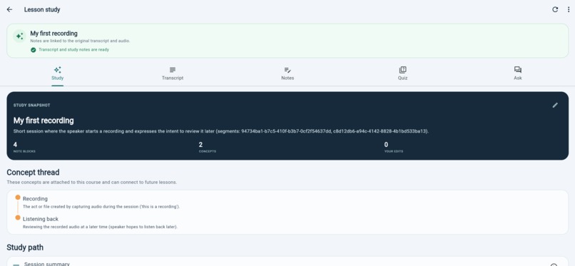Click 'Reviewing the recorded audio at a later time'
This screenshot has width=575, height=266.
pyautogui.click(x=100, y=227)
